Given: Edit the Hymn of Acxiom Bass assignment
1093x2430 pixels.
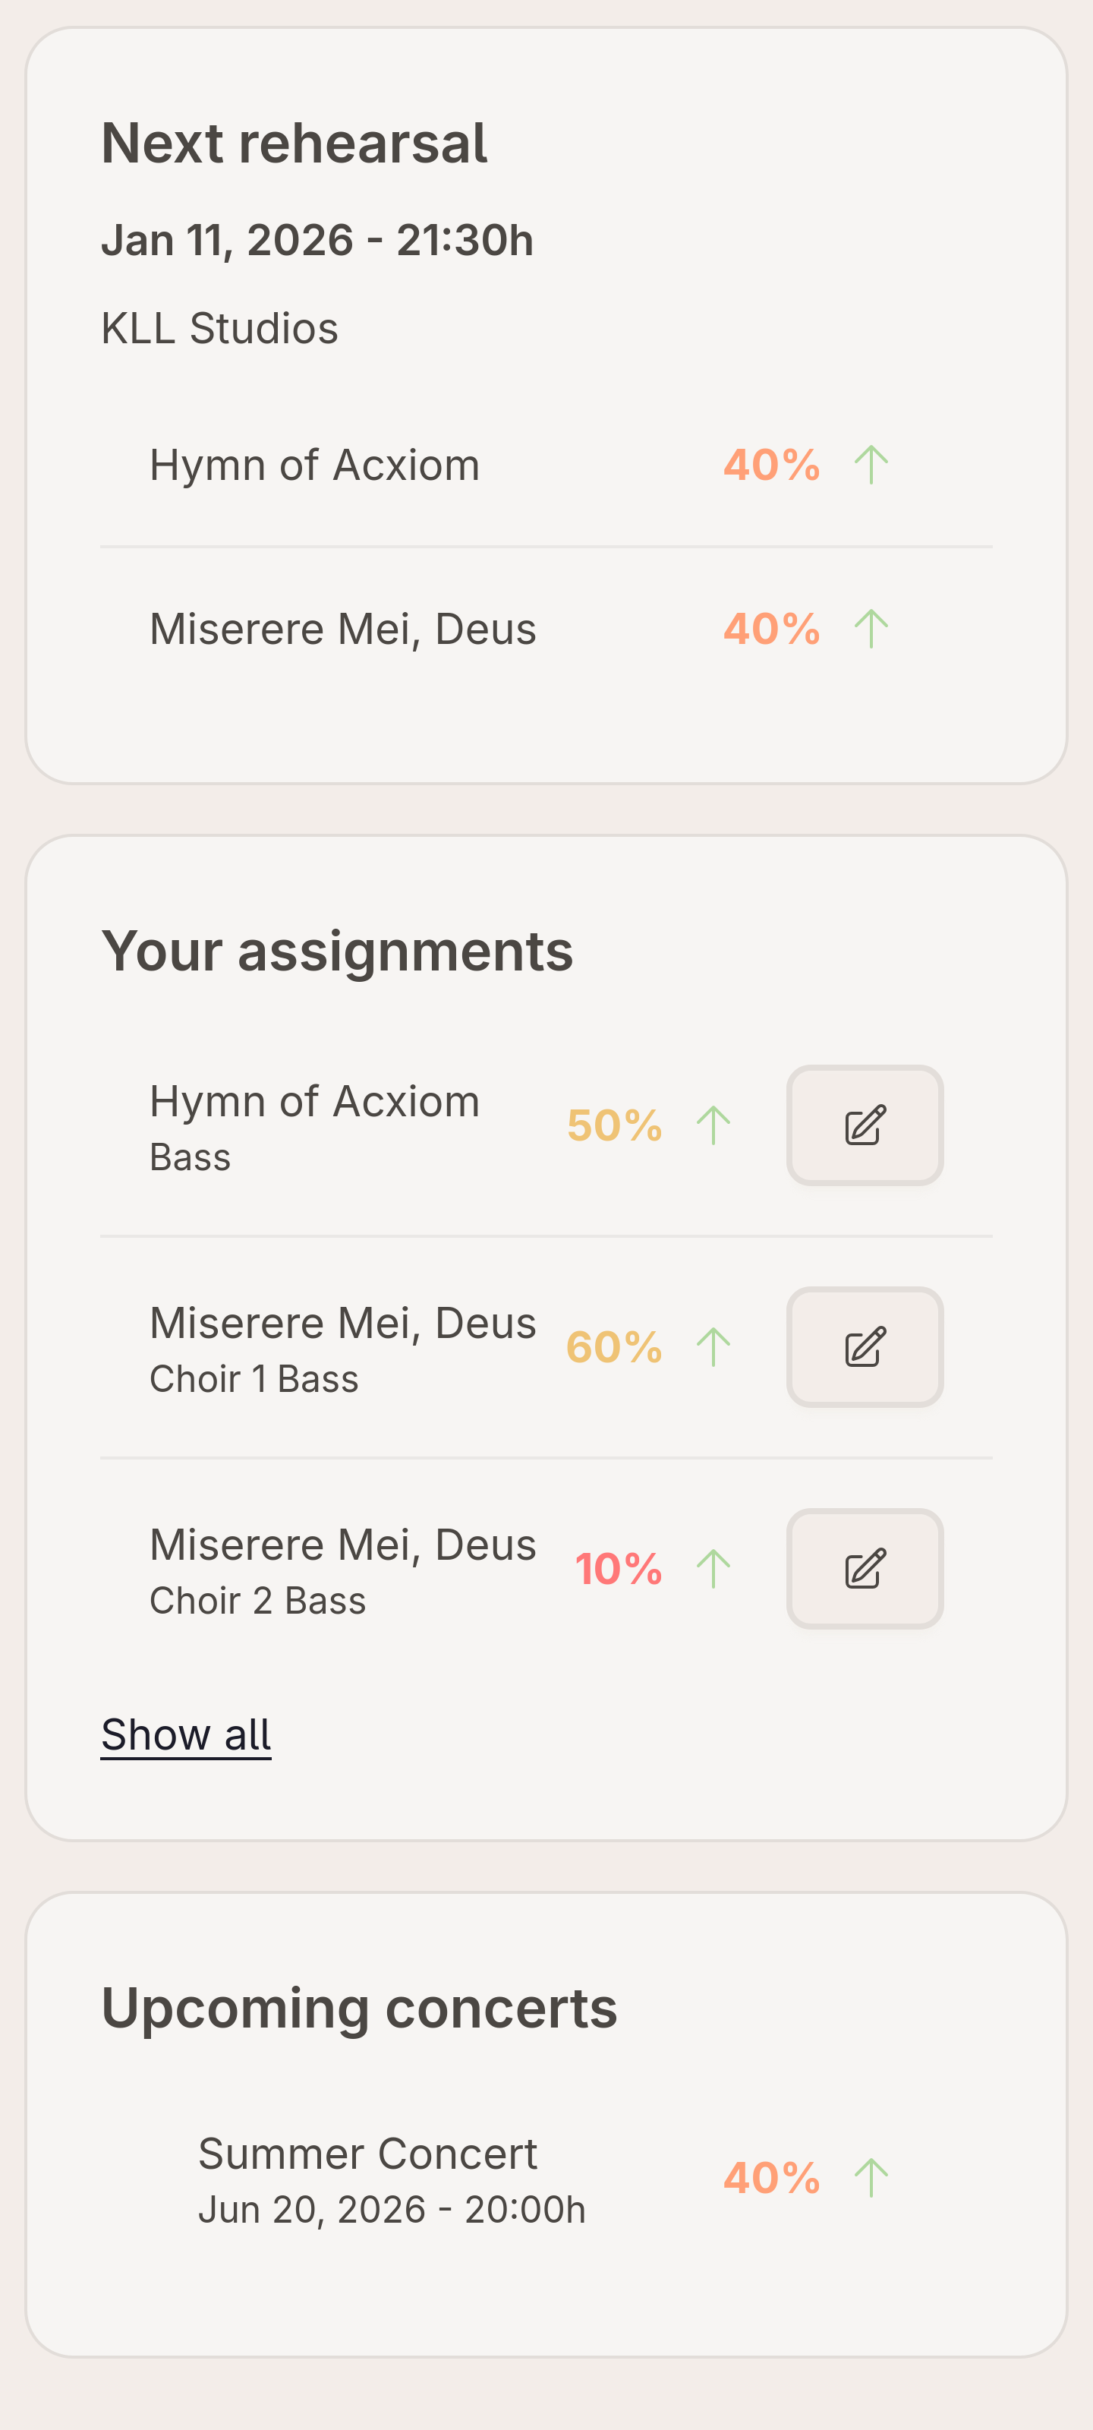Looking at the screenshot, I should point(865,1125).
